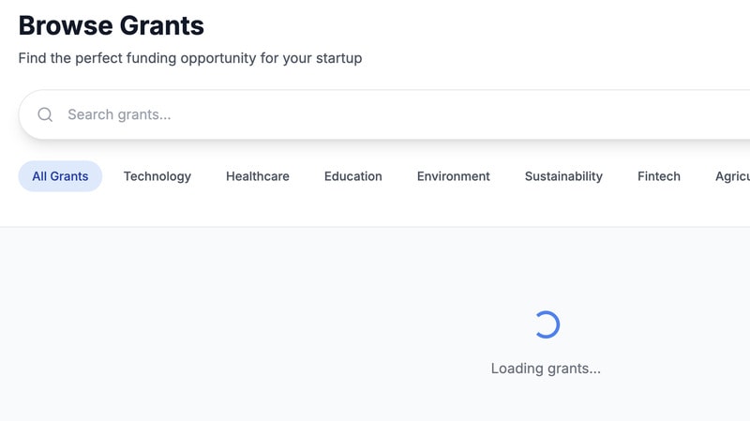Focus the Search grants input field
Image resolution: width=750 pixels, height=421 pixels.
point(375,115)
